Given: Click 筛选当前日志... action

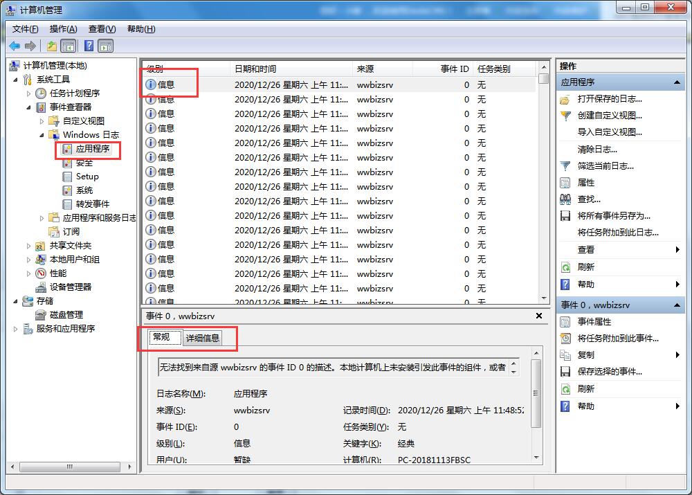Looking at the screenshot, I should (x=605, y=166).
